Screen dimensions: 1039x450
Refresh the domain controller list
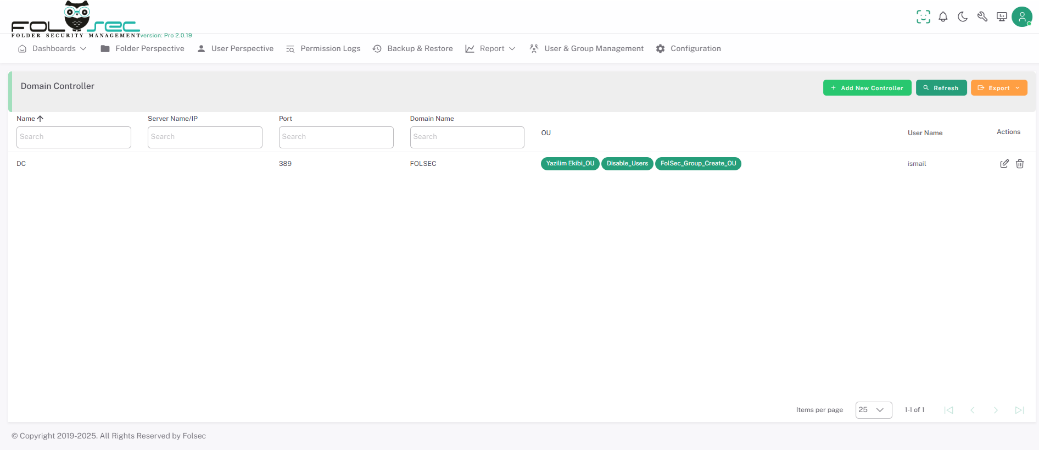[x=941, y=88]
